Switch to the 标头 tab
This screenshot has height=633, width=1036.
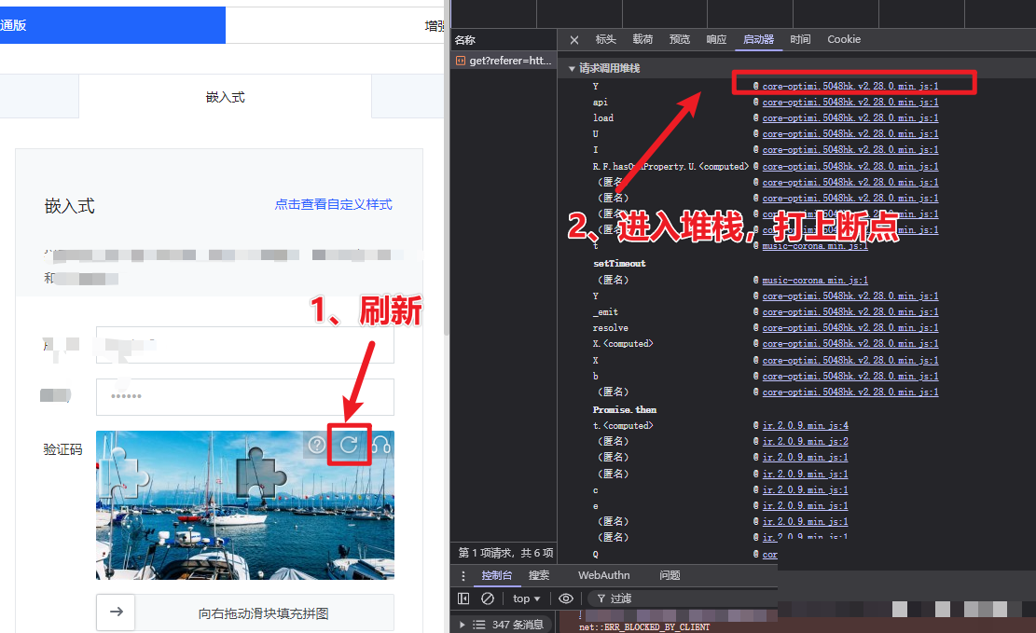(x=606, y=40)
